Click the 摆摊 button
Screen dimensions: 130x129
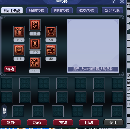63,122
